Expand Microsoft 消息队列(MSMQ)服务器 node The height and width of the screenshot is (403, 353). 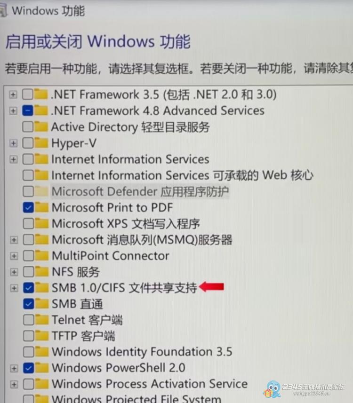[14, 240]
